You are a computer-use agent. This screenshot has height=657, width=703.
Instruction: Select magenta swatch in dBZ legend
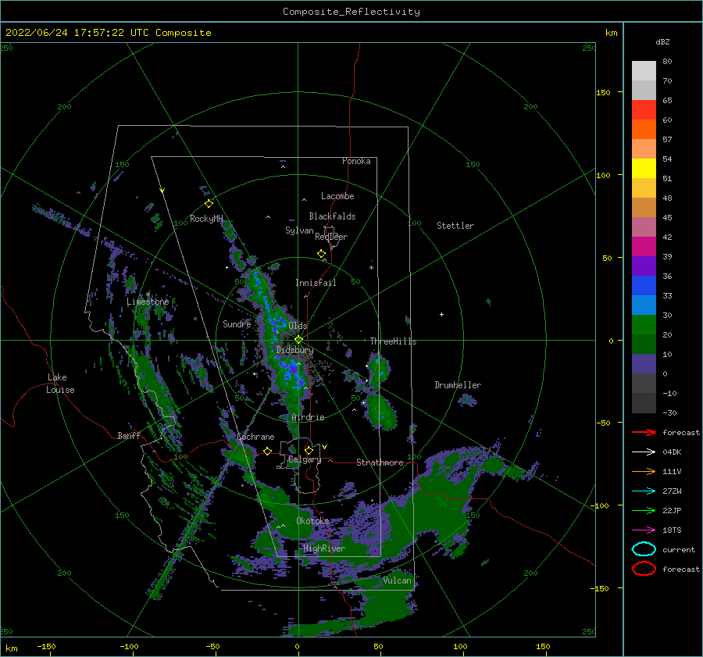tap(644, 247)
